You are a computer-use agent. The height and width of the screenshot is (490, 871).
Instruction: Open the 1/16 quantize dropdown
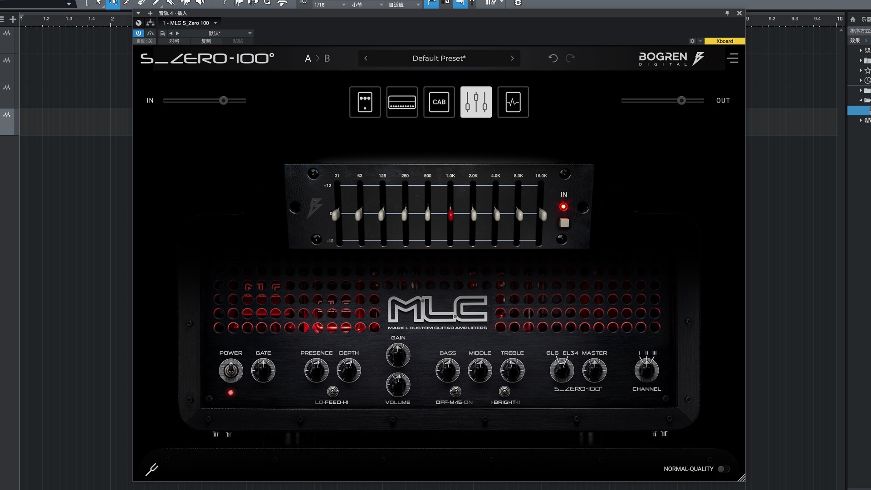click(x=330, y=5)
